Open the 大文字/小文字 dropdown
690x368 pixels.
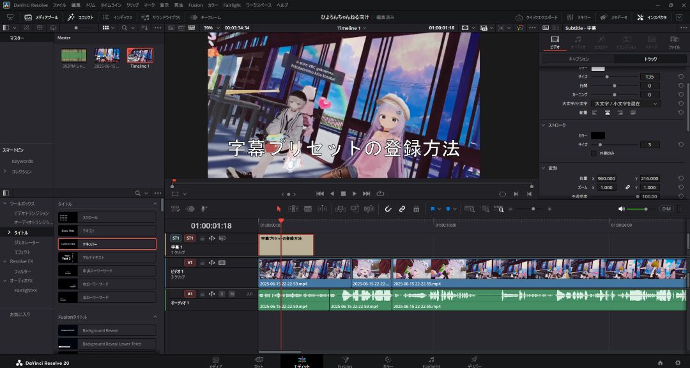(625, 103)
